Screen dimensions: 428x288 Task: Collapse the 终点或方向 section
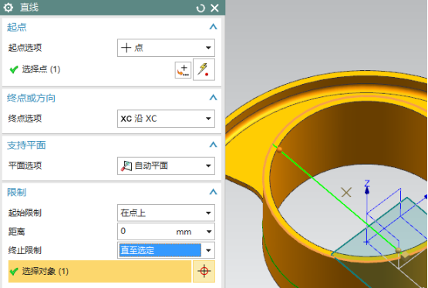(213, 97)
